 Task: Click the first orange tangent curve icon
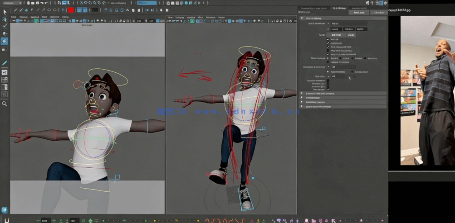pyautogui.click(x=208, y=221)
